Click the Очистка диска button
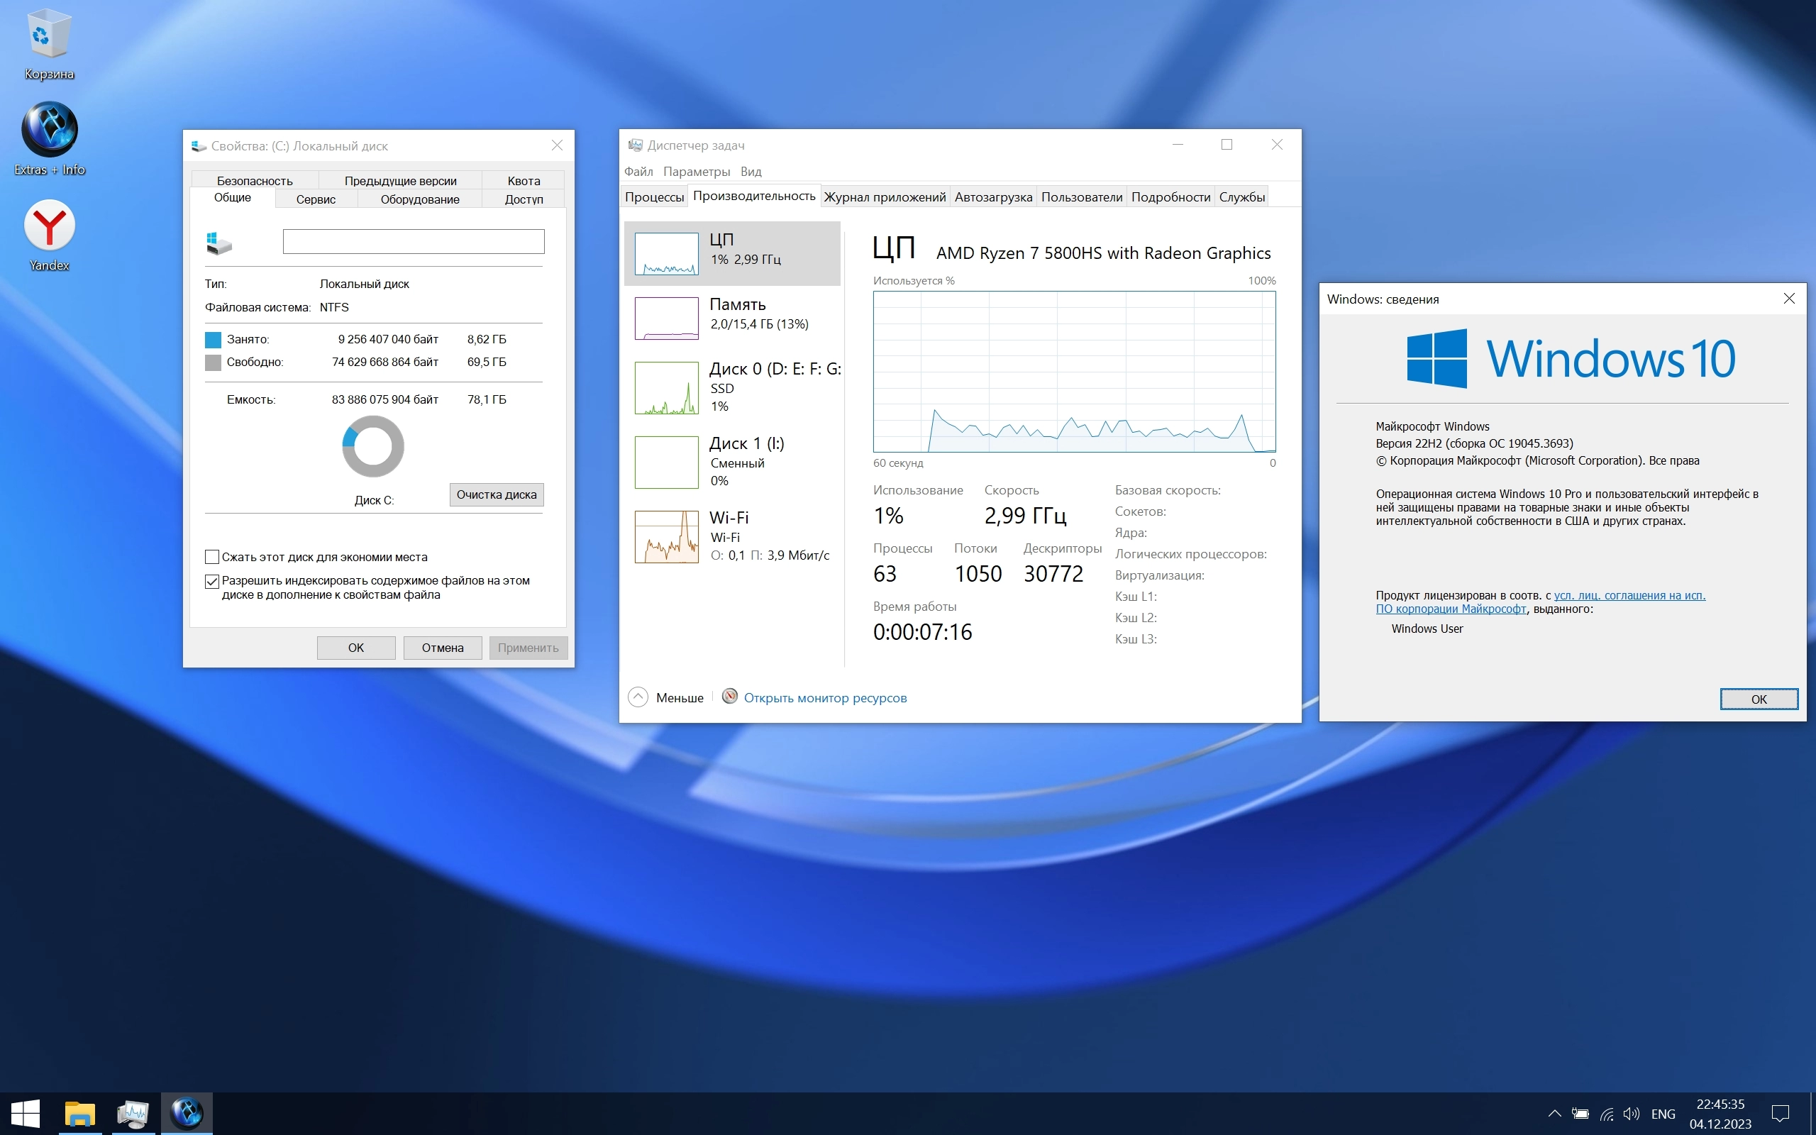1816x1135 pixels. point(496,494)
